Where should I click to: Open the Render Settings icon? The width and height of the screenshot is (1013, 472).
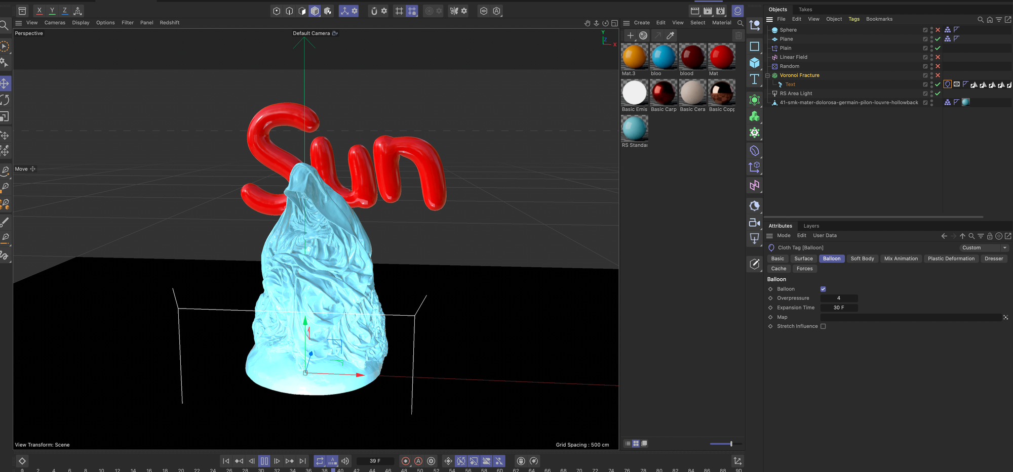pos(720,11)
